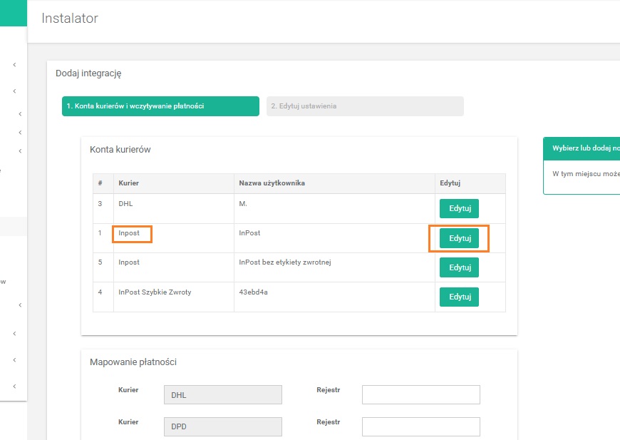Open step 1 Konta kurierów tab

pyautogui.click(x=160, y=106)
